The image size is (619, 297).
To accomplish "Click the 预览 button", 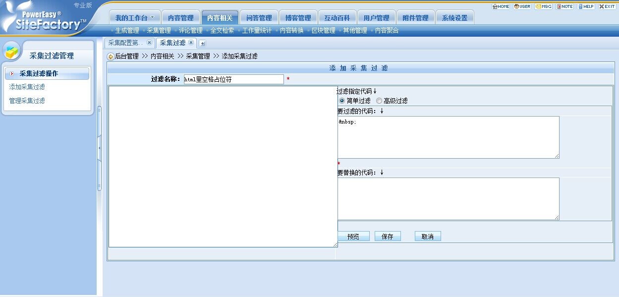I will tap(353, 237).
